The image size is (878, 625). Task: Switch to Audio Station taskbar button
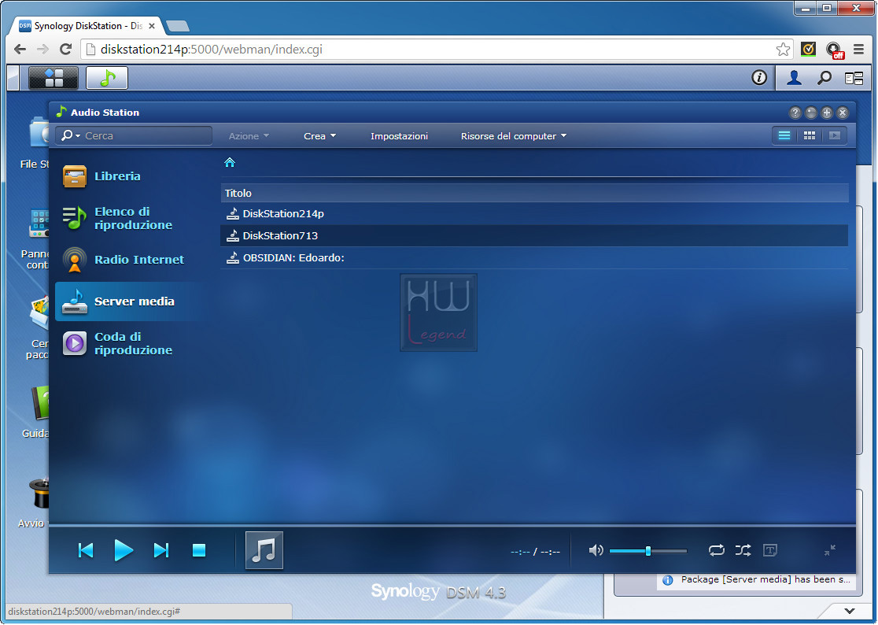coord(107,78)
